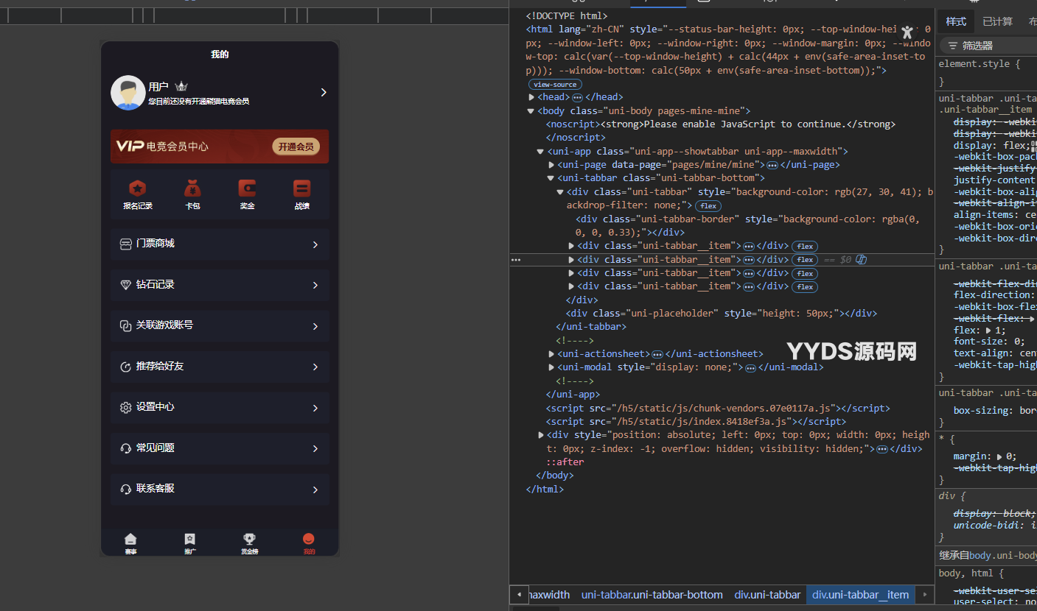This screenshot has width=1037, height=611.
Task: Click the ellipsis inside the uni-modal element
Action: [x=750, y=367]
